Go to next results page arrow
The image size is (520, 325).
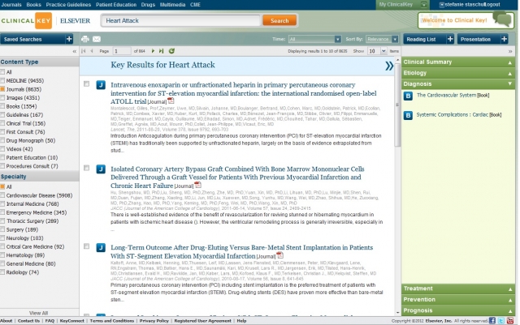pos(154,51)
